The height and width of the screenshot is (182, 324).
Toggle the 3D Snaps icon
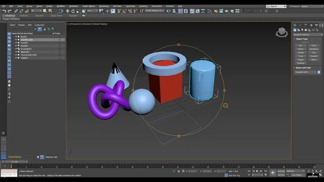[119, 11]
